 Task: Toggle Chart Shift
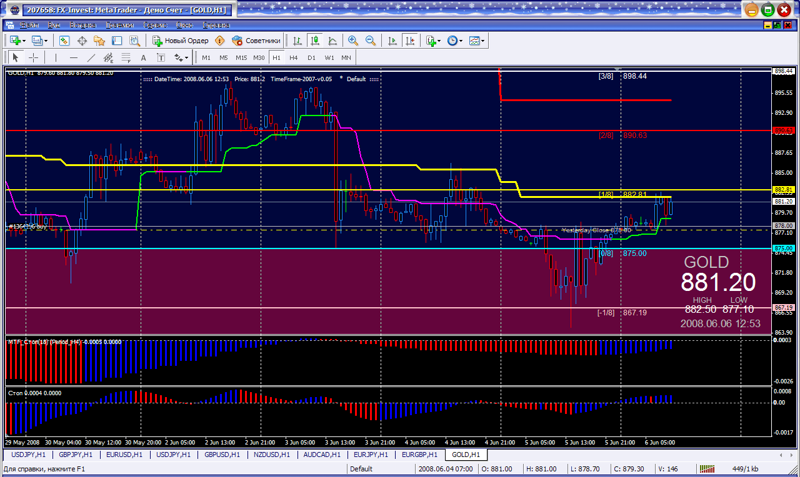(410, 41)
